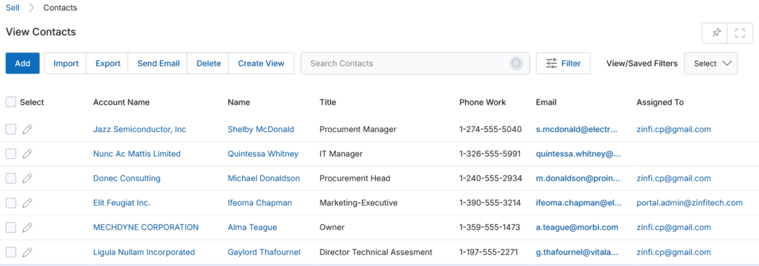Click the Name column header
759x266 pixels.
(239, 102)
